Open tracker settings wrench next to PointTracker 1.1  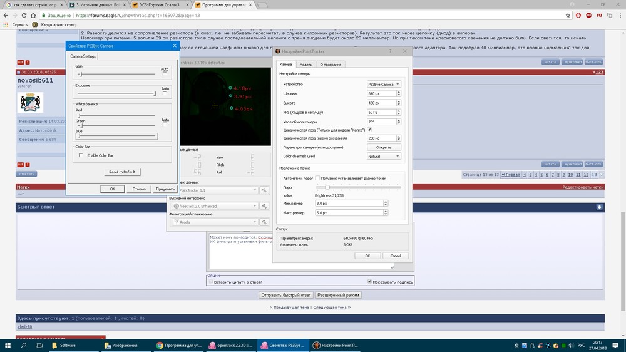click(x=264, y=190)
